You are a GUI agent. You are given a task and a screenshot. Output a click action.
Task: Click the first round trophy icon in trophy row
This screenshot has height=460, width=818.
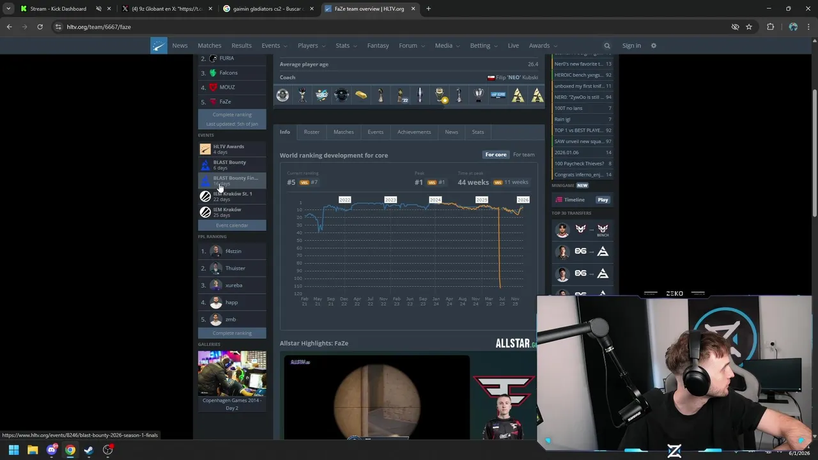(x=282, y=95)
